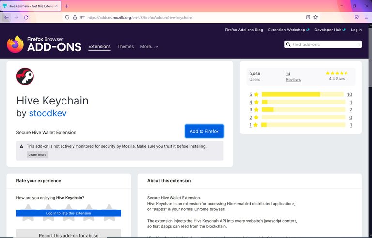Focus the Find add-ons search field

point(323,45)
